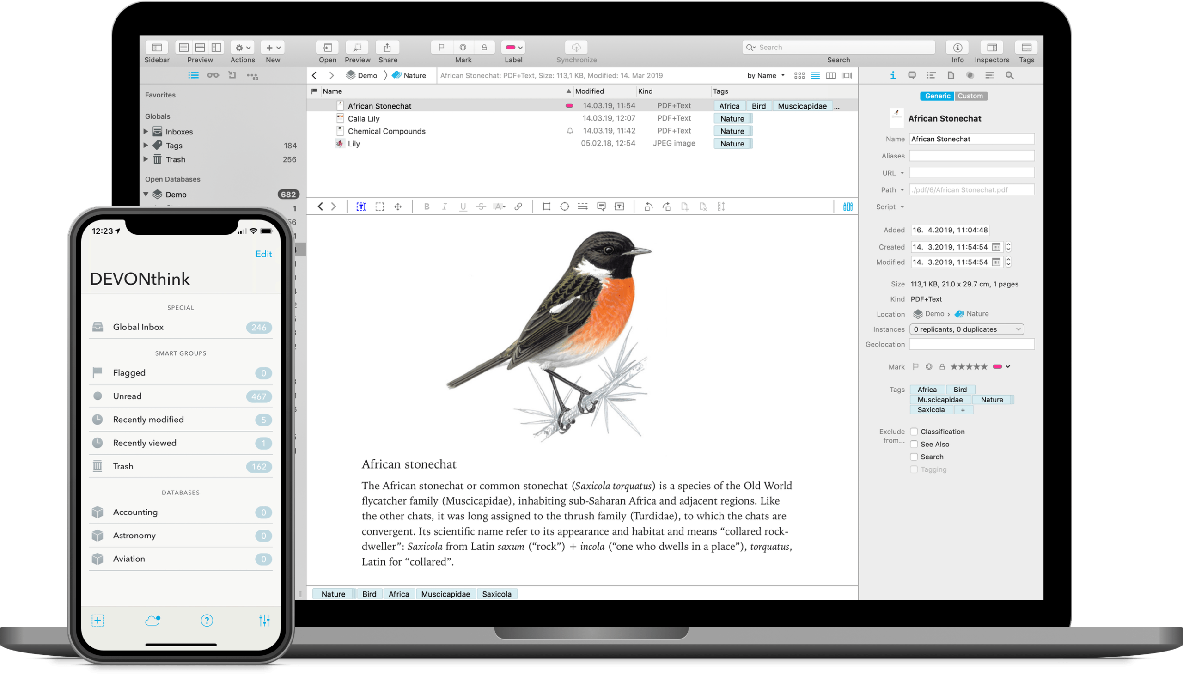The width and height of the screenshot is (1183, 676).
Task: Set star rating in inspector Mark row
Action: [x=969, y=367]
